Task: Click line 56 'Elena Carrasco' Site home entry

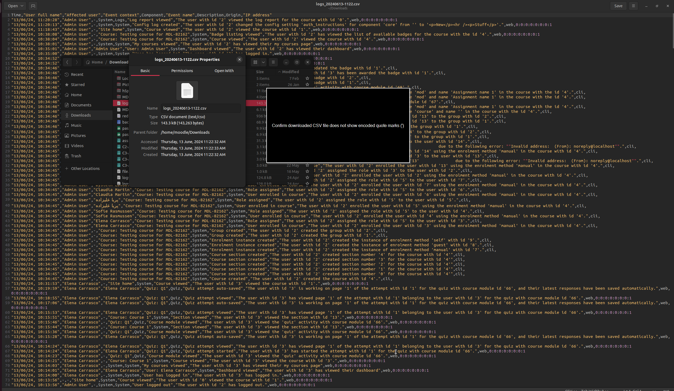Action: [190, 284]
